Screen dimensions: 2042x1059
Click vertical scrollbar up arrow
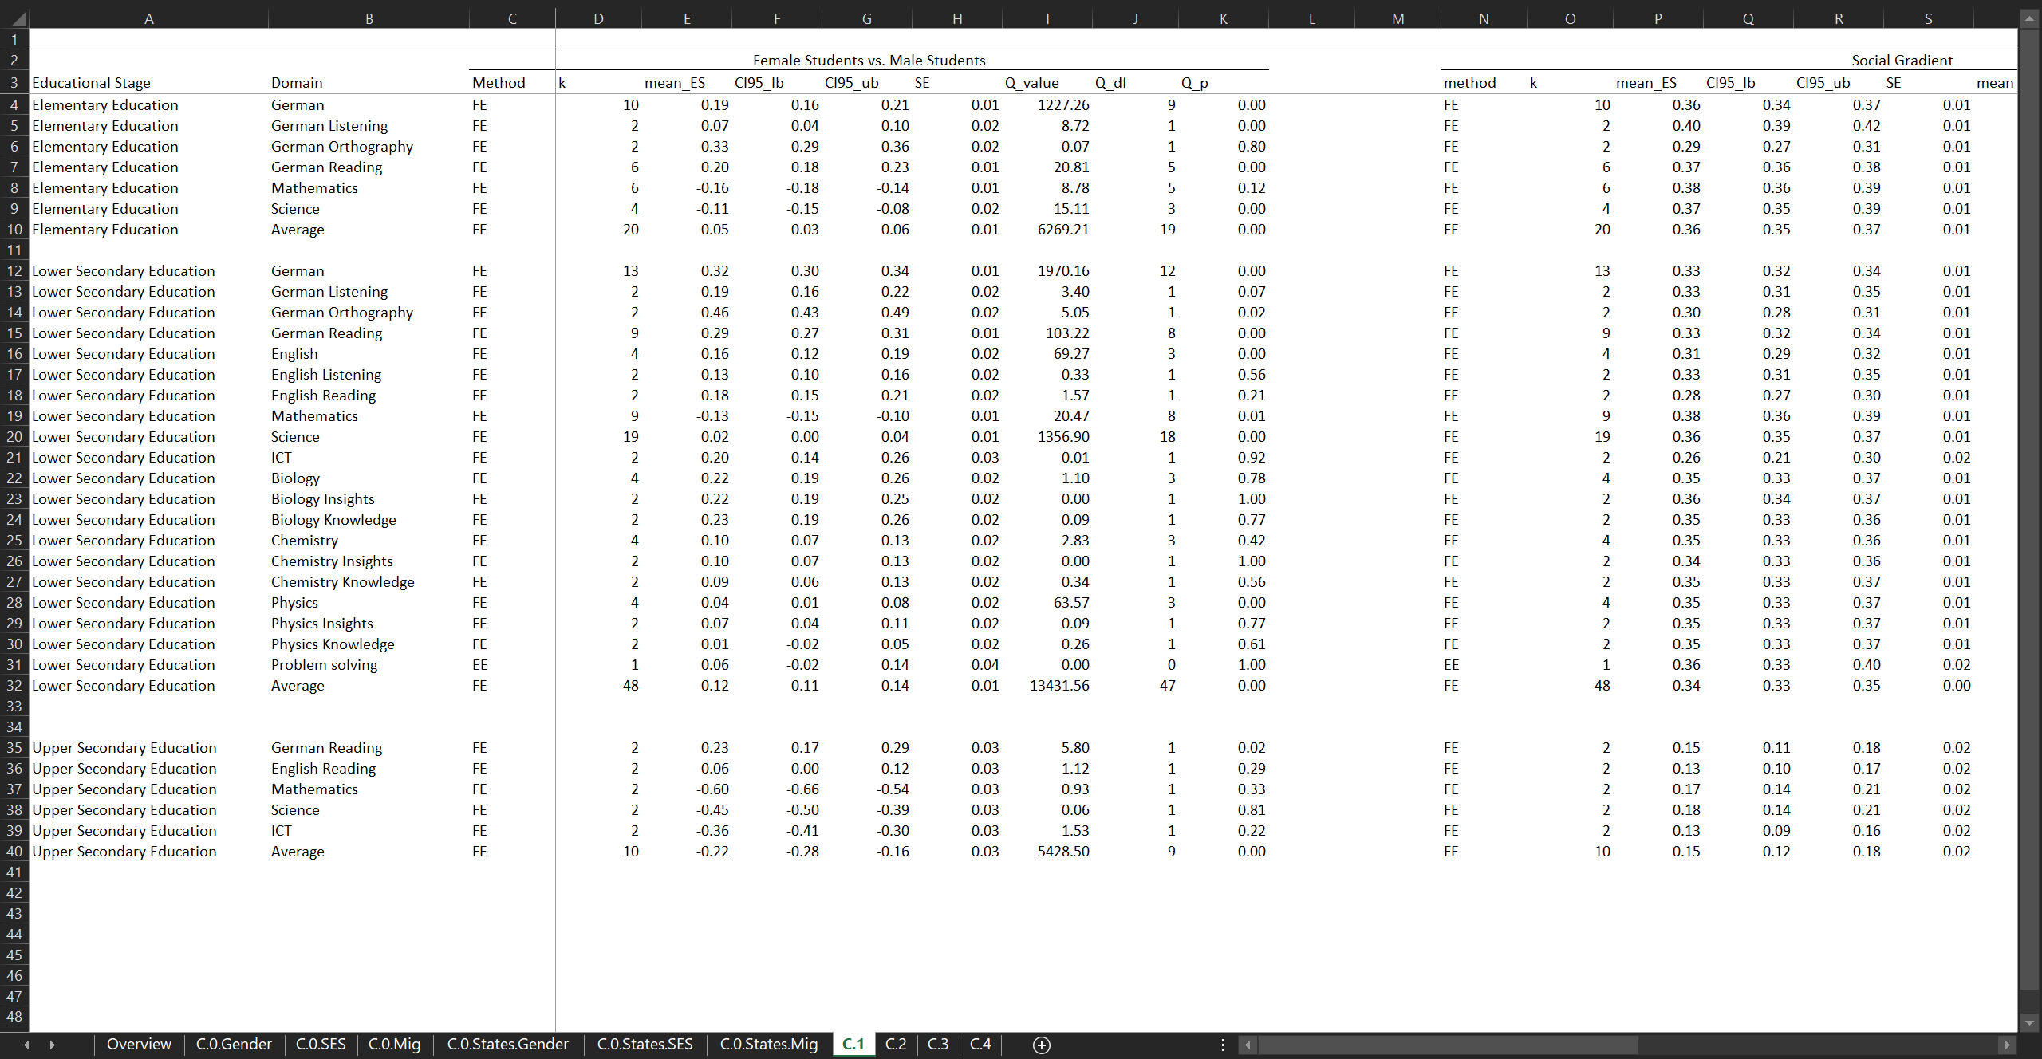[2029, 18]
